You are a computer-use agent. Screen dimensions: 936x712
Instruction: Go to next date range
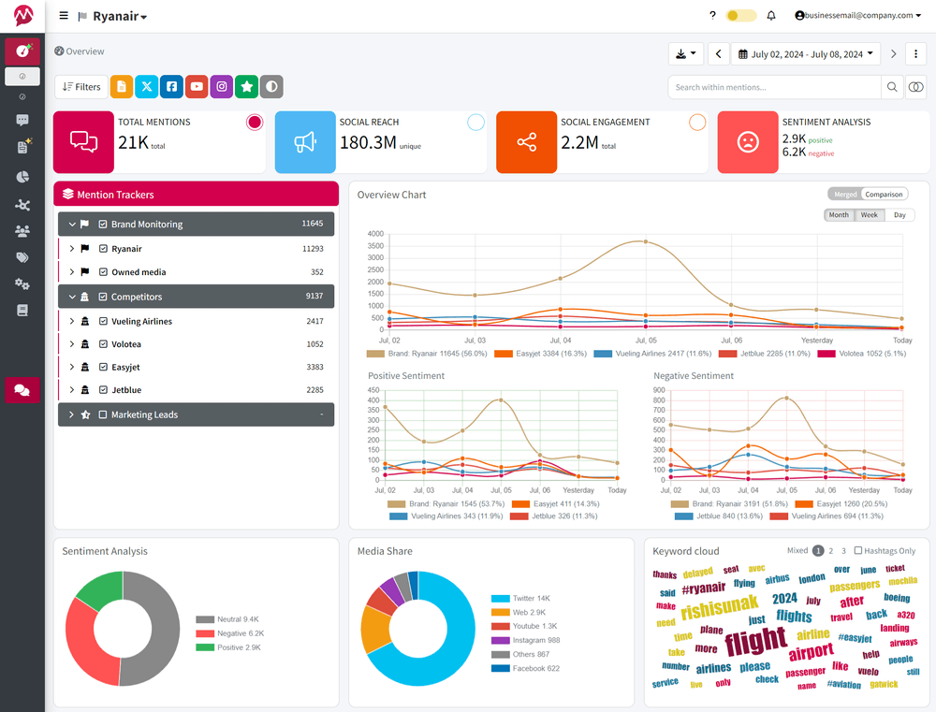pyautogui.click(x=893, y=53)
